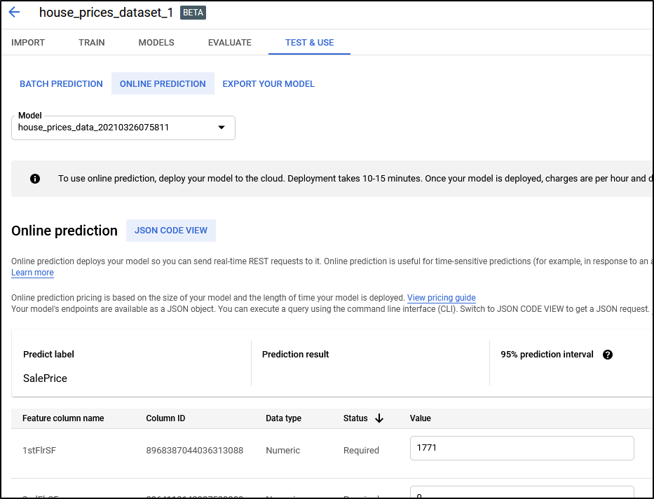Screen dimensions: 654x499
Task: Click the help icon beside prediction interval
Action: point(608,355)
